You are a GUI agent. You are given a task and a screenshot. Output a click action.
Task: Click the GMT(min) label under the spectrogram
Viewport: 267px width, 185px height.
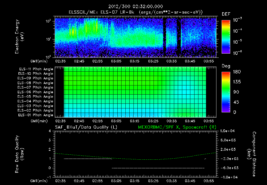pyautogui.click(x=39, y=61)
